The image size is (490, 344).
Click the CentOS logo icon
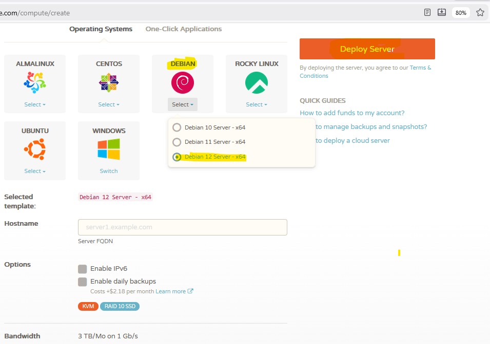tap(109, 82)
